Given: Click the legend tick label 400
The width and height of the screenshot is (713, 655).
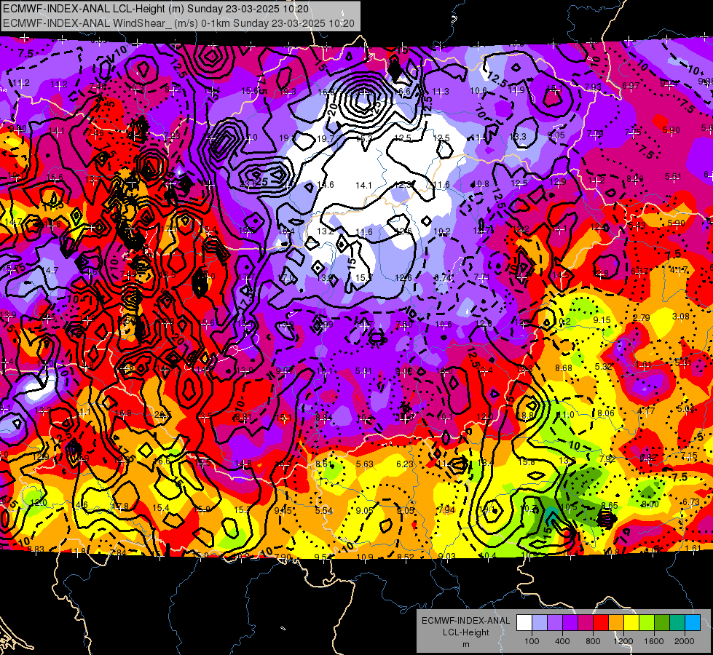Looking at the screenshot, I should (x=562, y=641).
